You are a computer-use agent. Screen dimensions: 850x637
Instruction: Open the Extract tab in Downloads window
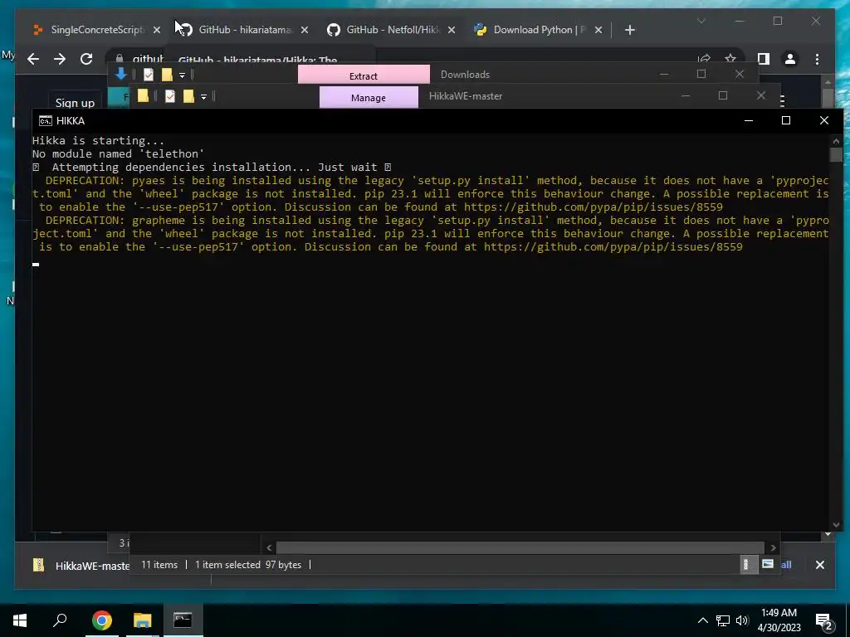pos(364,75)
